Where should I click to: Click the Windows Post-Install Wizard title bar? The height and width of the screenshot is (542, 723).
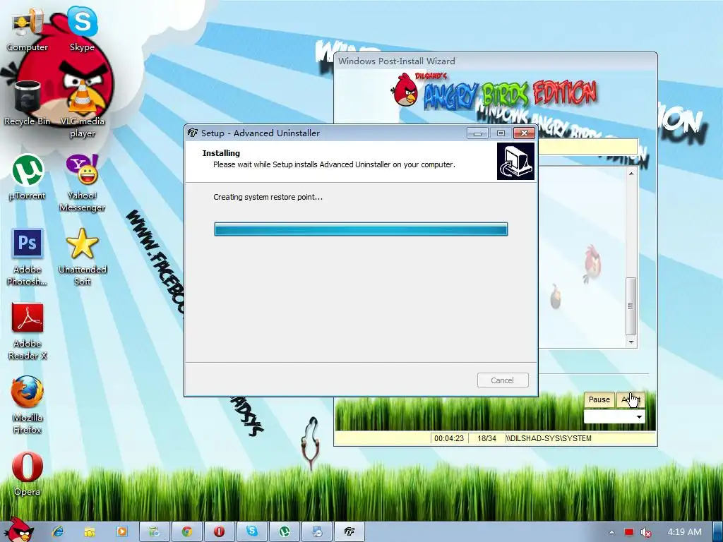click(495, 61)
